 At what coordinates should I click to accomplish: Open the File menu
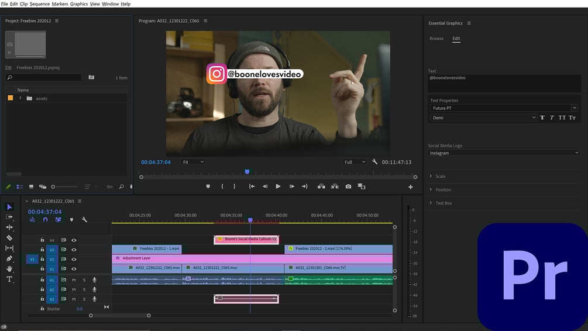tap(5, 4)
